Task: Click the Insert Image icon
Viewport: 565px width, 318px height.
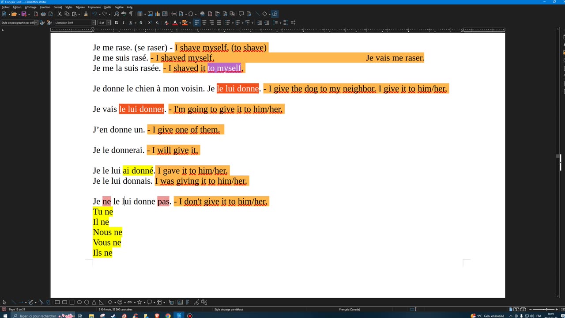Action: click(x=150, y=14)
